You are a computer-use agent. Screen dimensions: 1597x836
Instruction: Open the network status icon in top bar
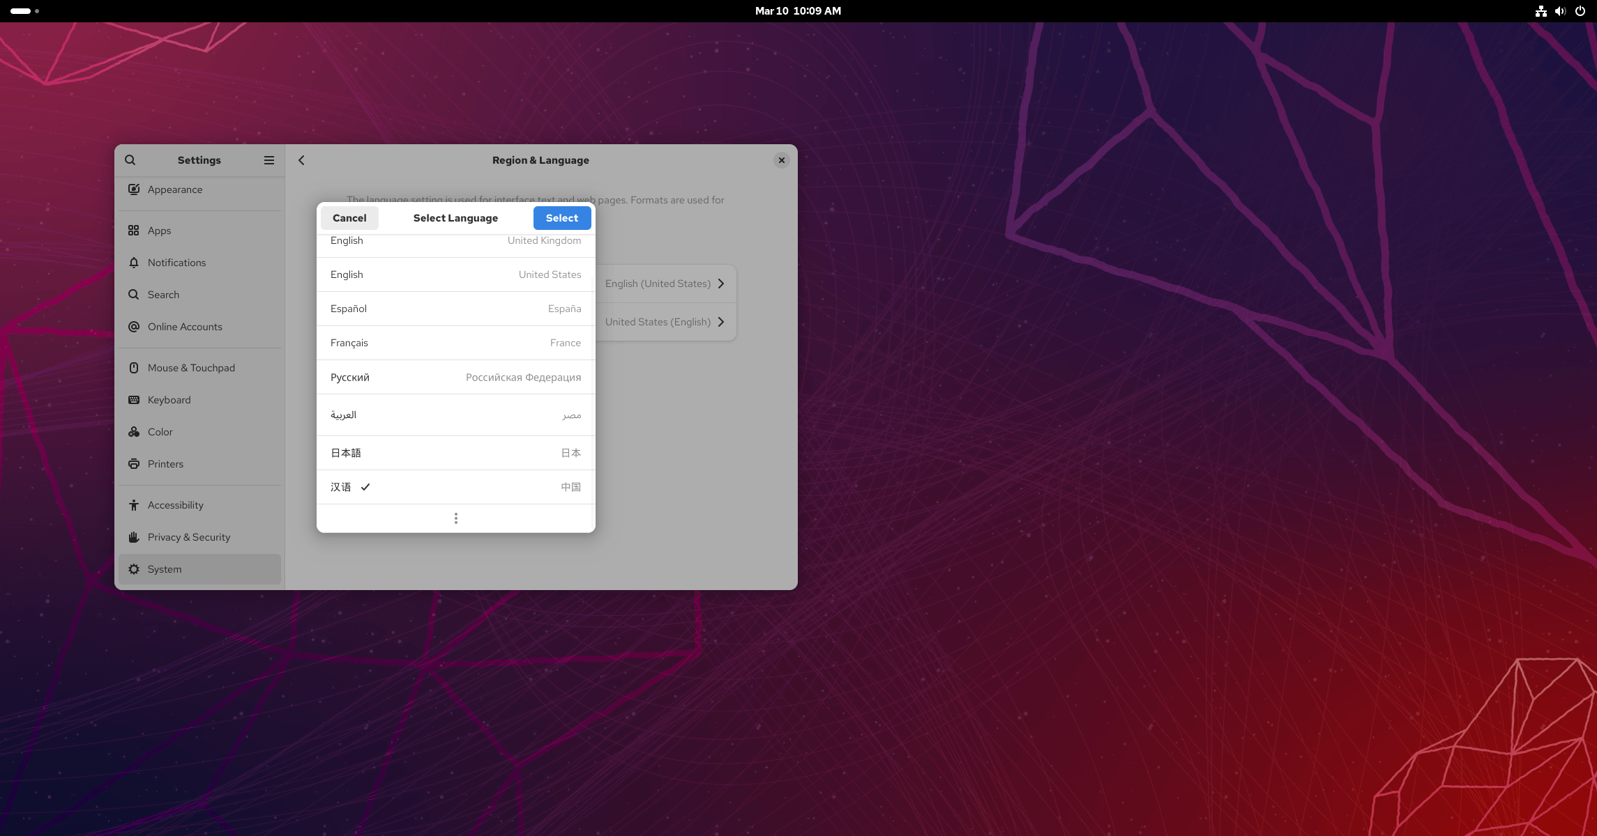tap(1541, 11)
